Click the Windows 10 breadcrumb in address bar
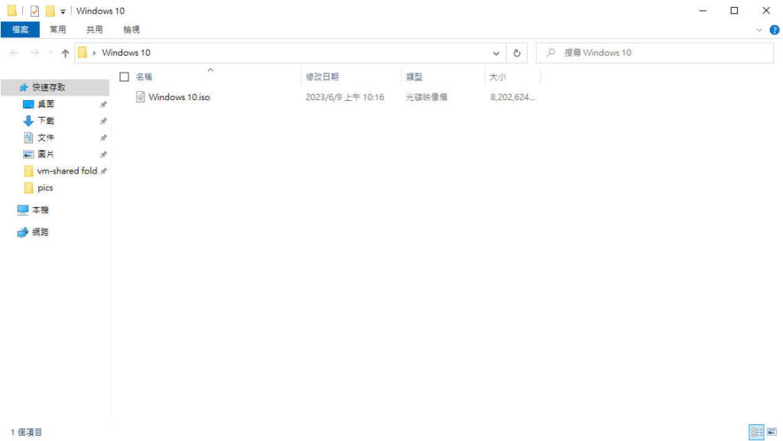The image size is (783, 441). [126, 53]
